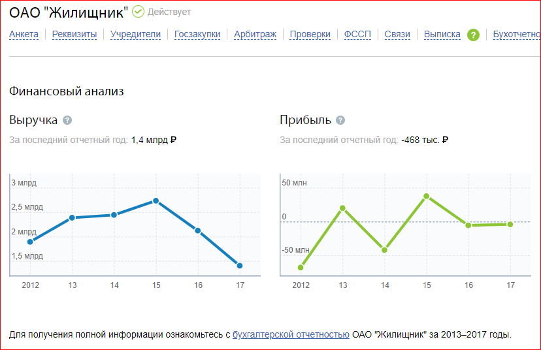
Task: Switch to the Реквизиты tab
Action: click(x=74, y=35)
